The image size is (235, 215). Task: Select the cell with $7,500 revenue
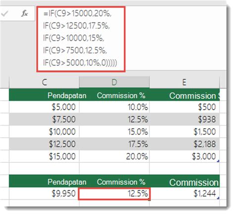pyautogui.click(x=44, y=119)
